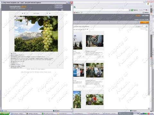
Task: Select the orange tab in gray header
Action: tap(138, 16)
